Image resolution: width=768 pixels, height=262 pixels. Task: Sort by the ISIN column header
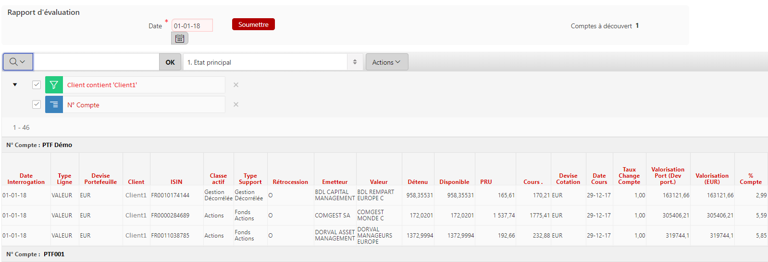(x=176, y=182)
